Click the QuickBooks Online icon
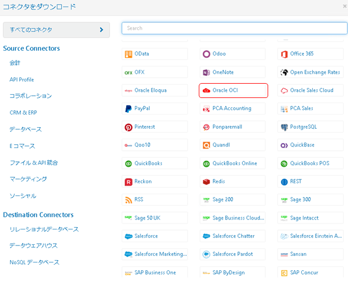The image size is (348, 284). [x=206, y=163]
